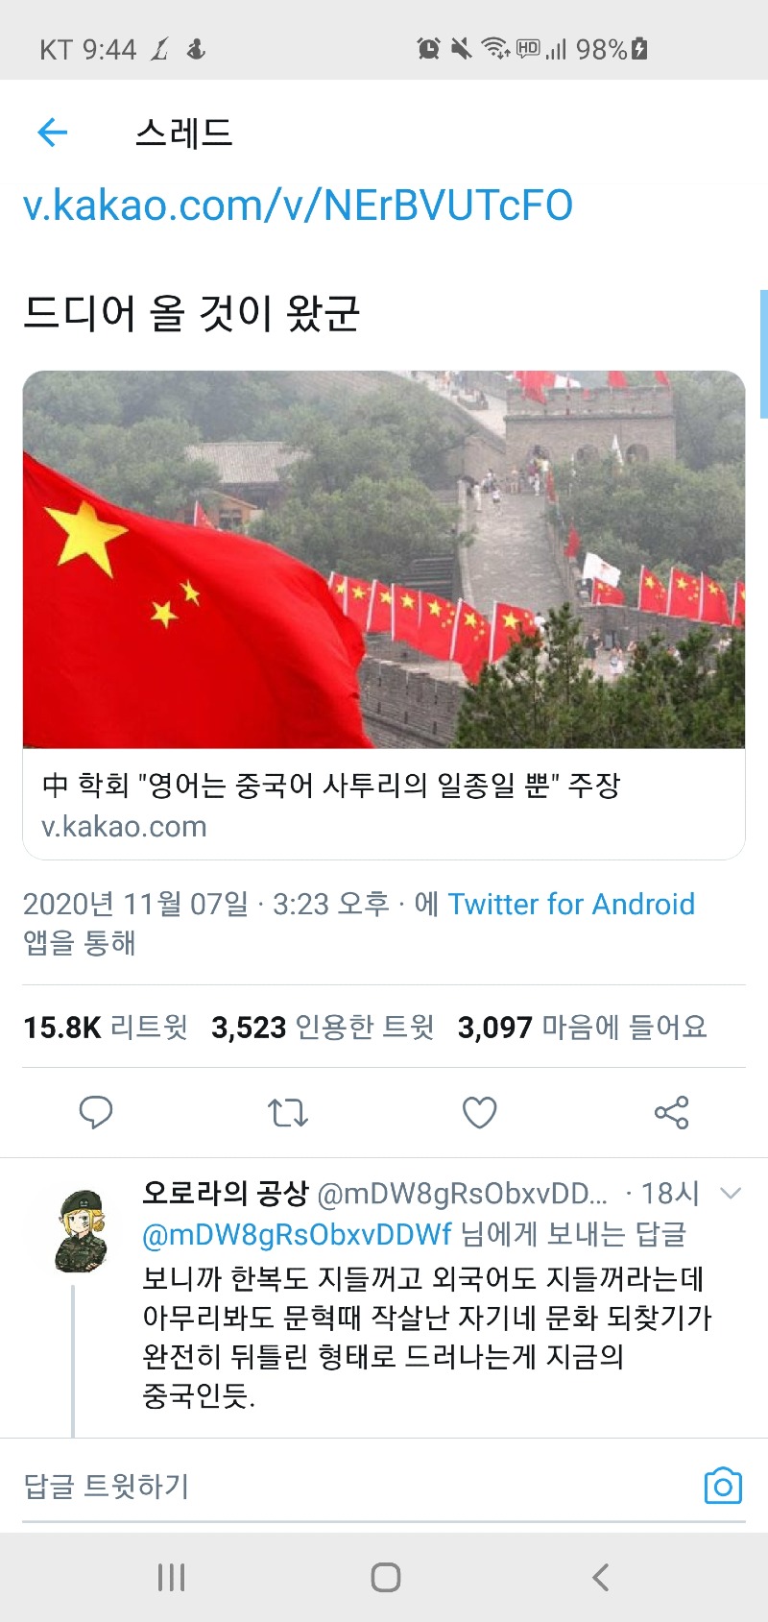Tap the Android recent apps button
This screenshot has height=1622, width=768.
point(171,1578)
